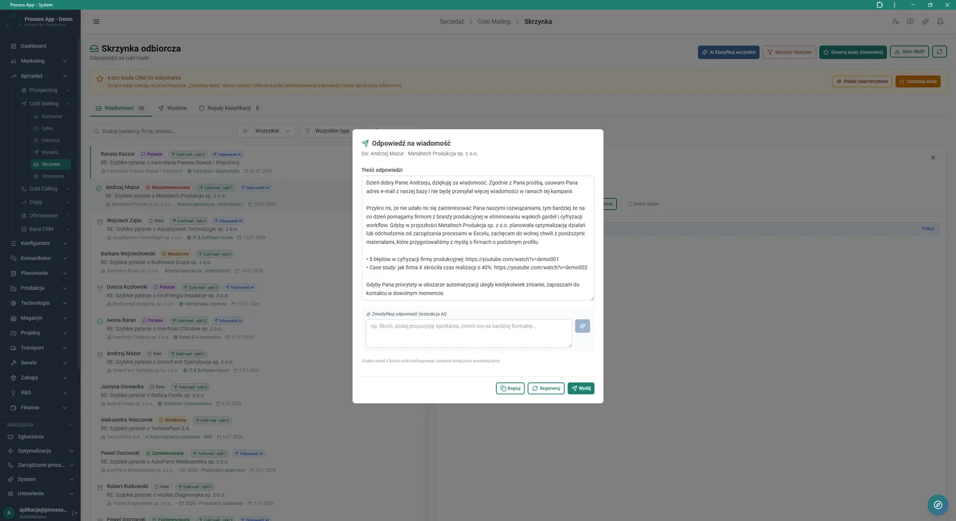
Task: Open Kampanie in the sidebar
Action: (51, 117)
